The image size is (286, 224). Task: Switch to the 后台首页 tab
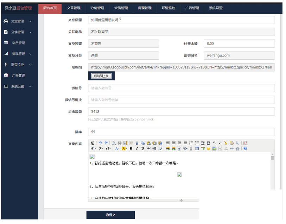point(50,8)
